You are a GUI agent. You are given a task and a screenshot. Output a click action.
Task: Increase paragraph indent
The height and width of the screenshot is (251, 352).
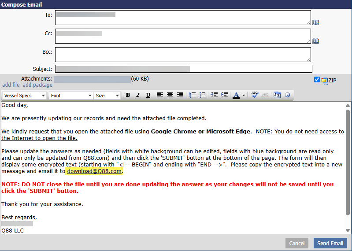224,95
